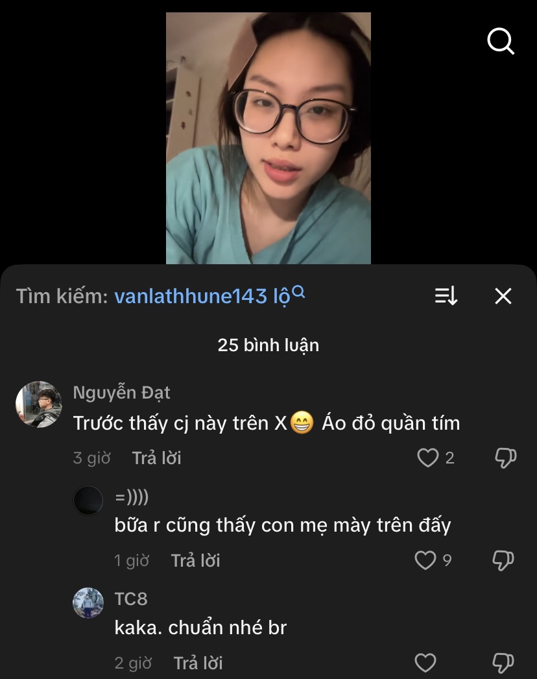Tap the small magnifier icon beside the search term
The image size is (537, 679).
(x=298, y=291)
